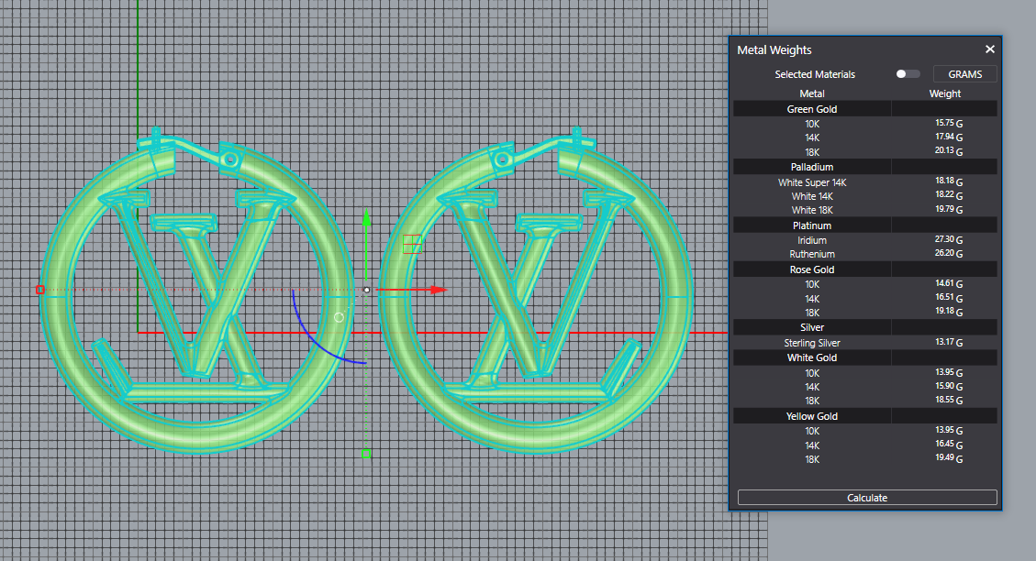Click the red planar move handle
The image size is (1036, 561).
pos(412,244)
